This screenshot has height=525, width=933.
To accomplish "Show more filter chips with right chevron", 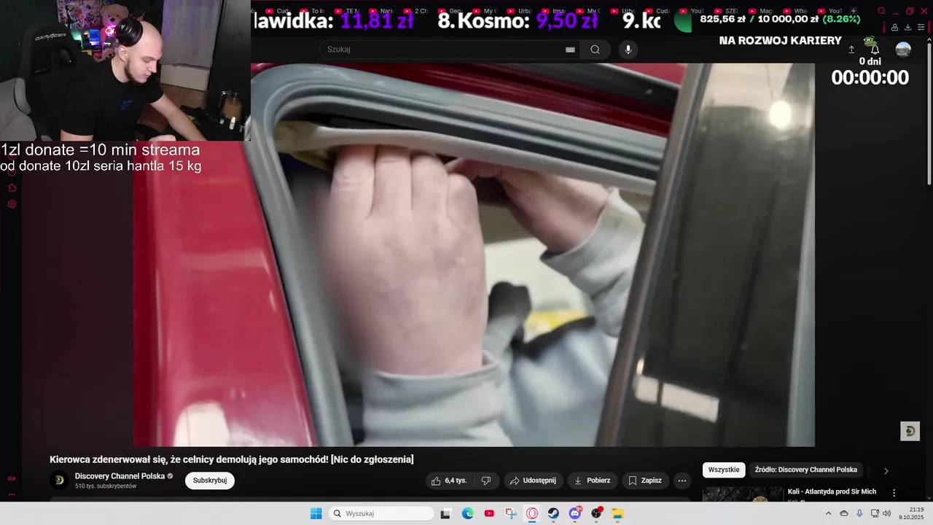I will point(886,470).
